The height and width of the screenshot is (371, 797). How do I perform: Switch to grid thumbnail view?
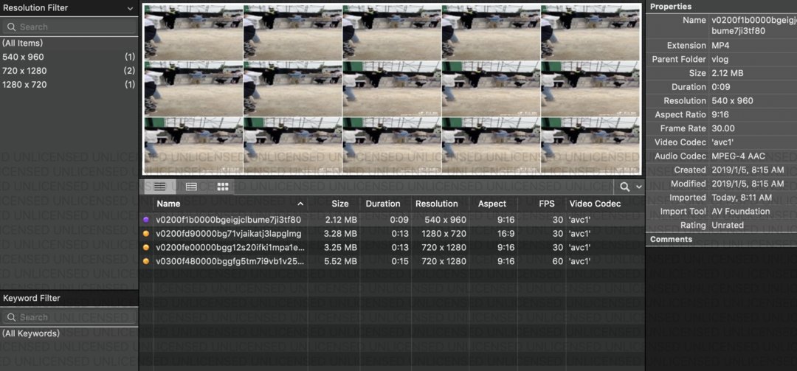222,187
